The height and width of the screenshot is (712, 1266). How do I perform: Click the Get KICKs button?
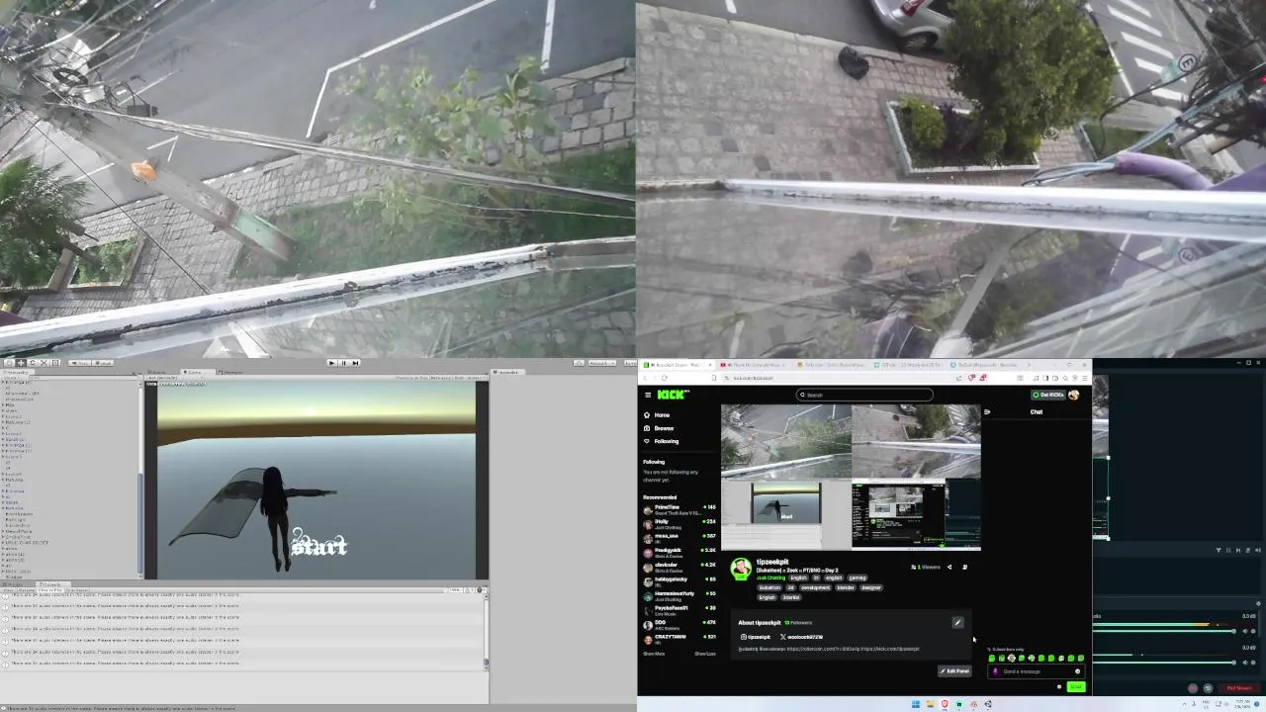tap(1047, 395)
